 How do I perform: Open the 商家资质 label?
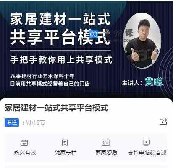click(106, 153)
